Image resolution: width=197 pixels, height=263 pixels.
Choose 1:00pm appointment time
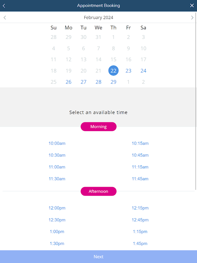(57, 232)
